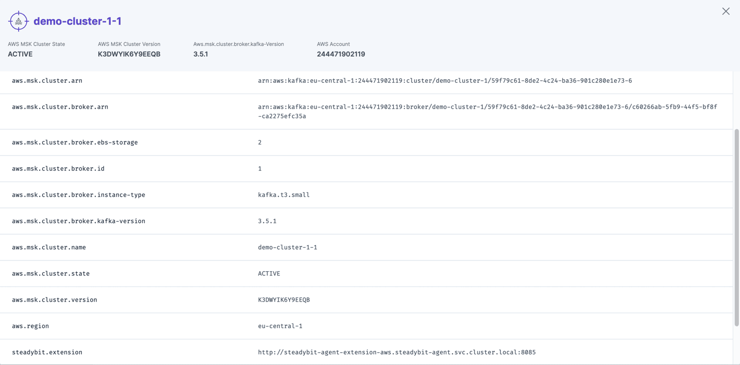Click the target cluster icon beside the title
The width and height of the screenshot is (740, 365).
(x=18, y=21)
